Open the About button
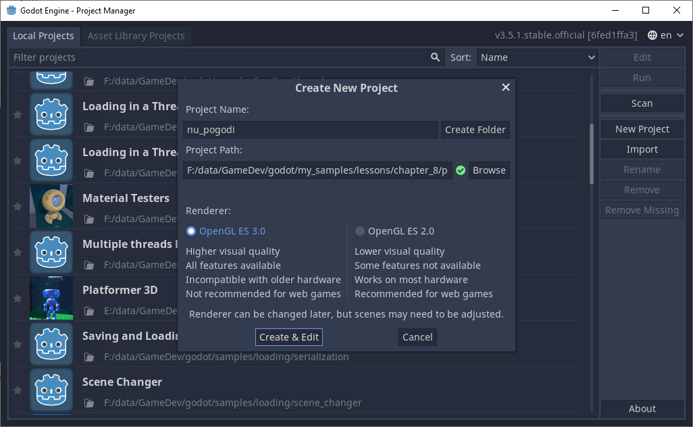Screen dimensions: 693x427 [642, 409]
